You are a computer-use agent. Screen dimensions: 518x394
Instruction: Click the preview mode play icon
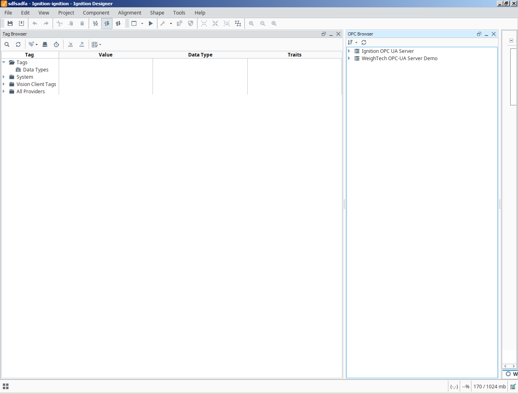tap(151, 23)
